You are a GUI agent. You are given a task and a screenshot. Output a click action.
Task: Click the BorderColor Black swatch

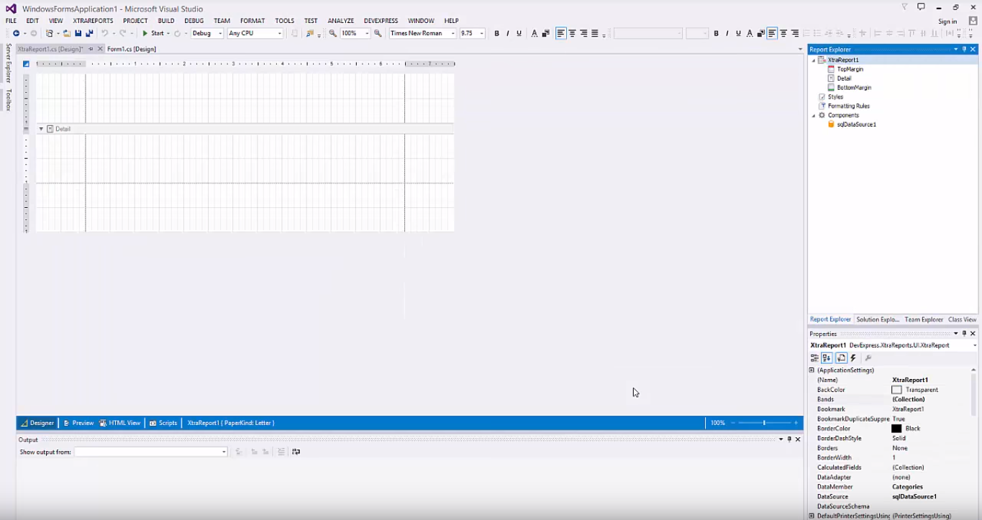pos(896,429)
